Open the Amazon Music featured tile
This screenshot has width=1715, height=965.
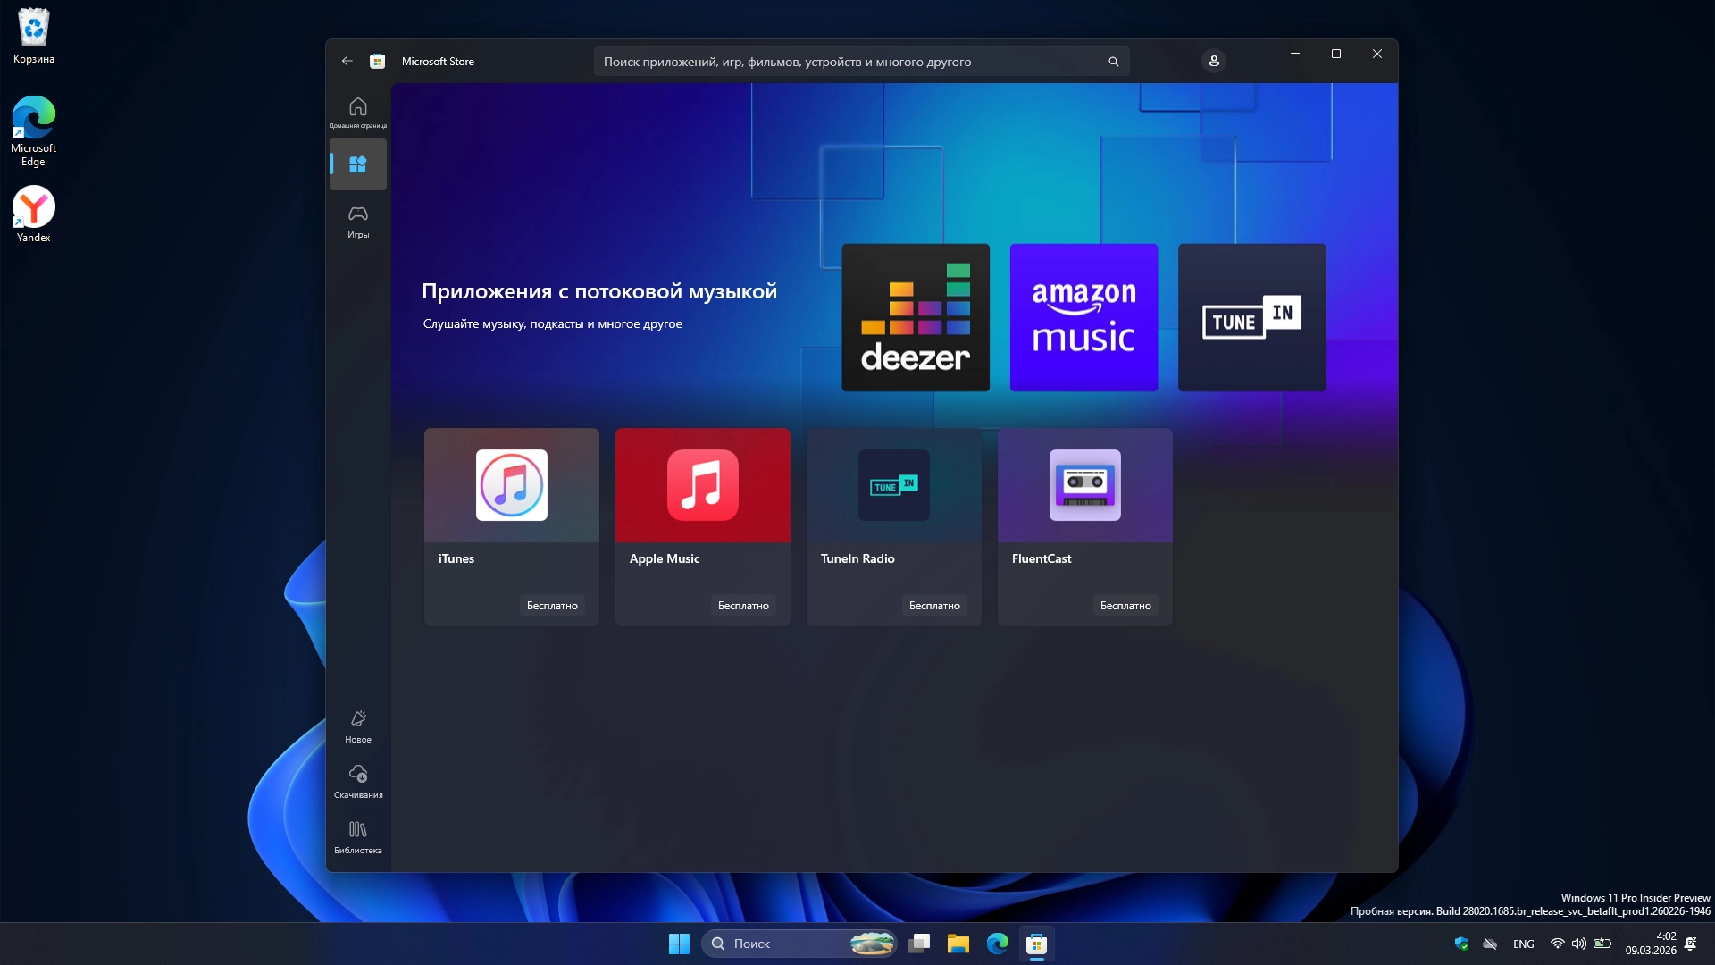coord(1083,317)
